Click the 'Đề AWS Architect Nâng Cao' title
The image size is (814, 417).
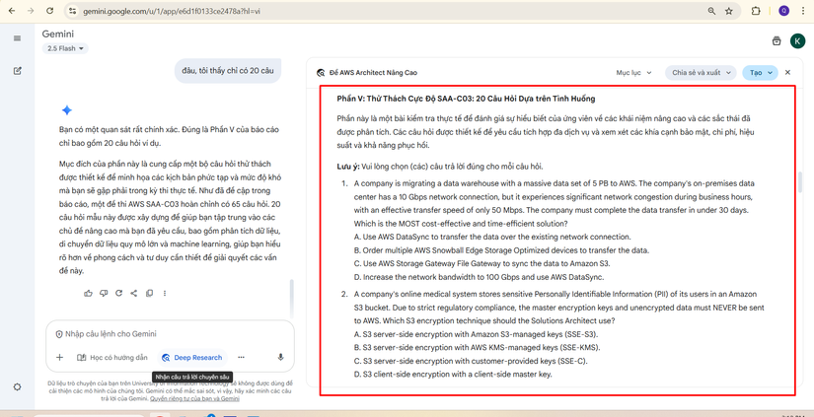click(373, 73)
